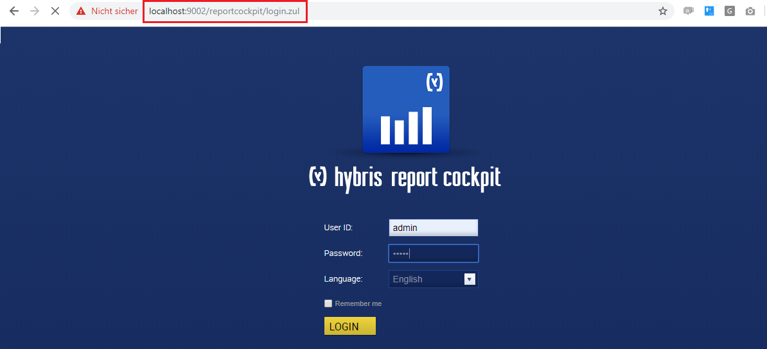Go back with the browser back arrow
This screenshot has width=767, height=349.
pyautogui.click(x=14, y=11)
